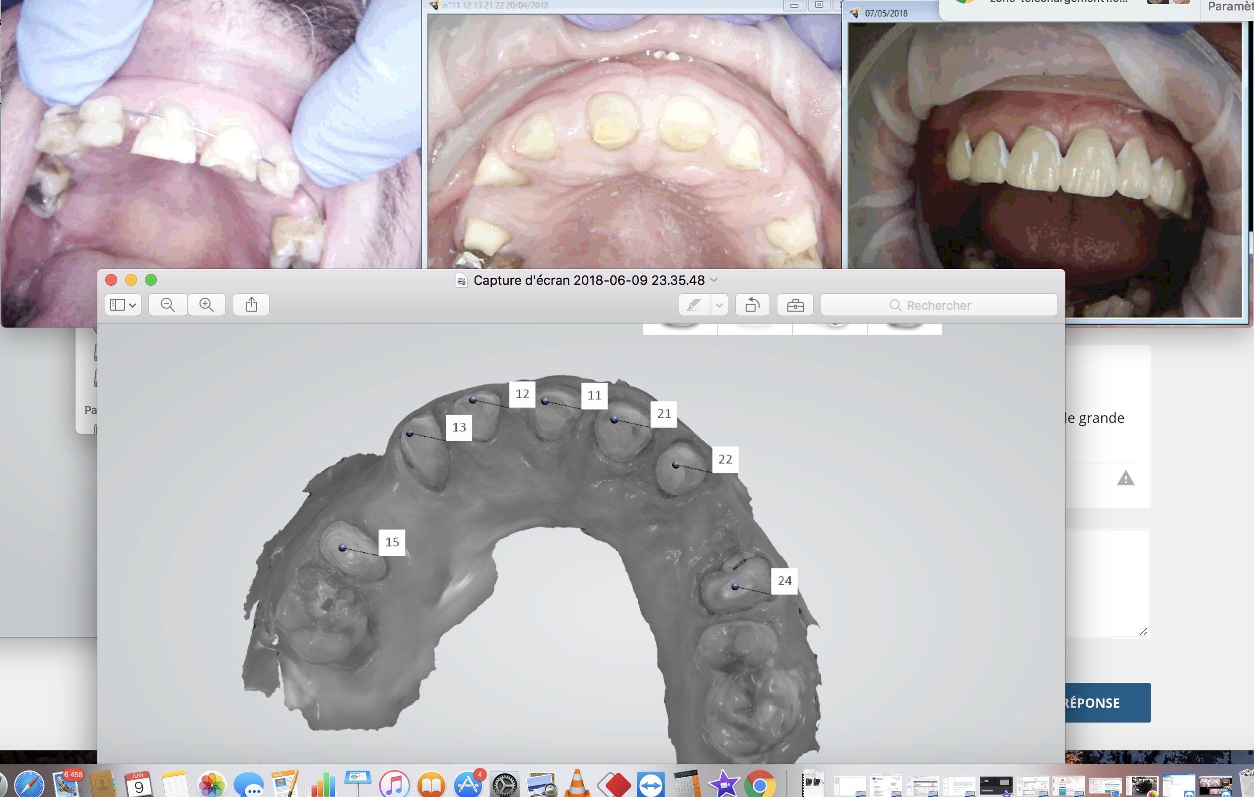The height and width of the screenshot is (797, 1254).
Task: Click the warning triangle icon
Action: click(1125, 478)
